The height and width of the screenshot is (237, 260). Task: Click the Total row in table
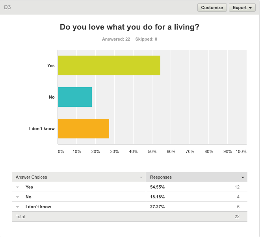coord(20,216)
